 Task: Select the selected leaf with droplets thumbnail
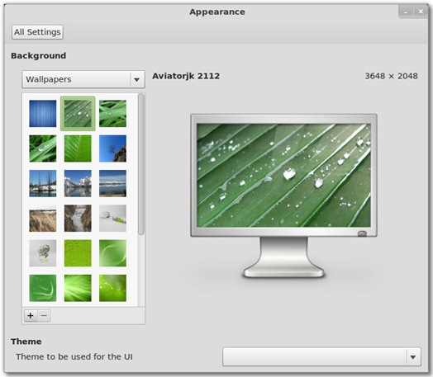click(78, 114)
